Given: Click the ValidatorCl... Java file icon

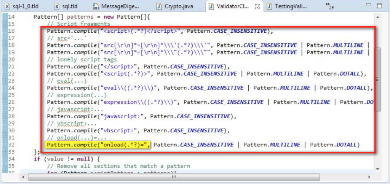Looking at the screenshot, I should point(211,6).
